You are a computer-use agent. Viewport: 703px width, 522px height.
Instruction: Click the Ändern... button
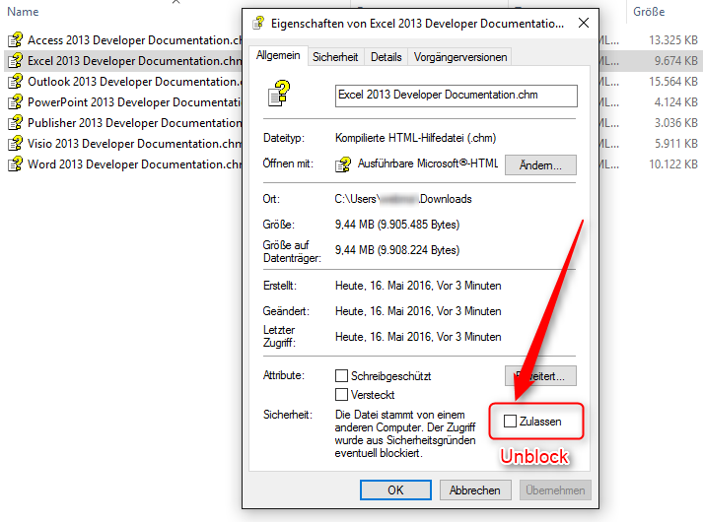pos(540,165)
